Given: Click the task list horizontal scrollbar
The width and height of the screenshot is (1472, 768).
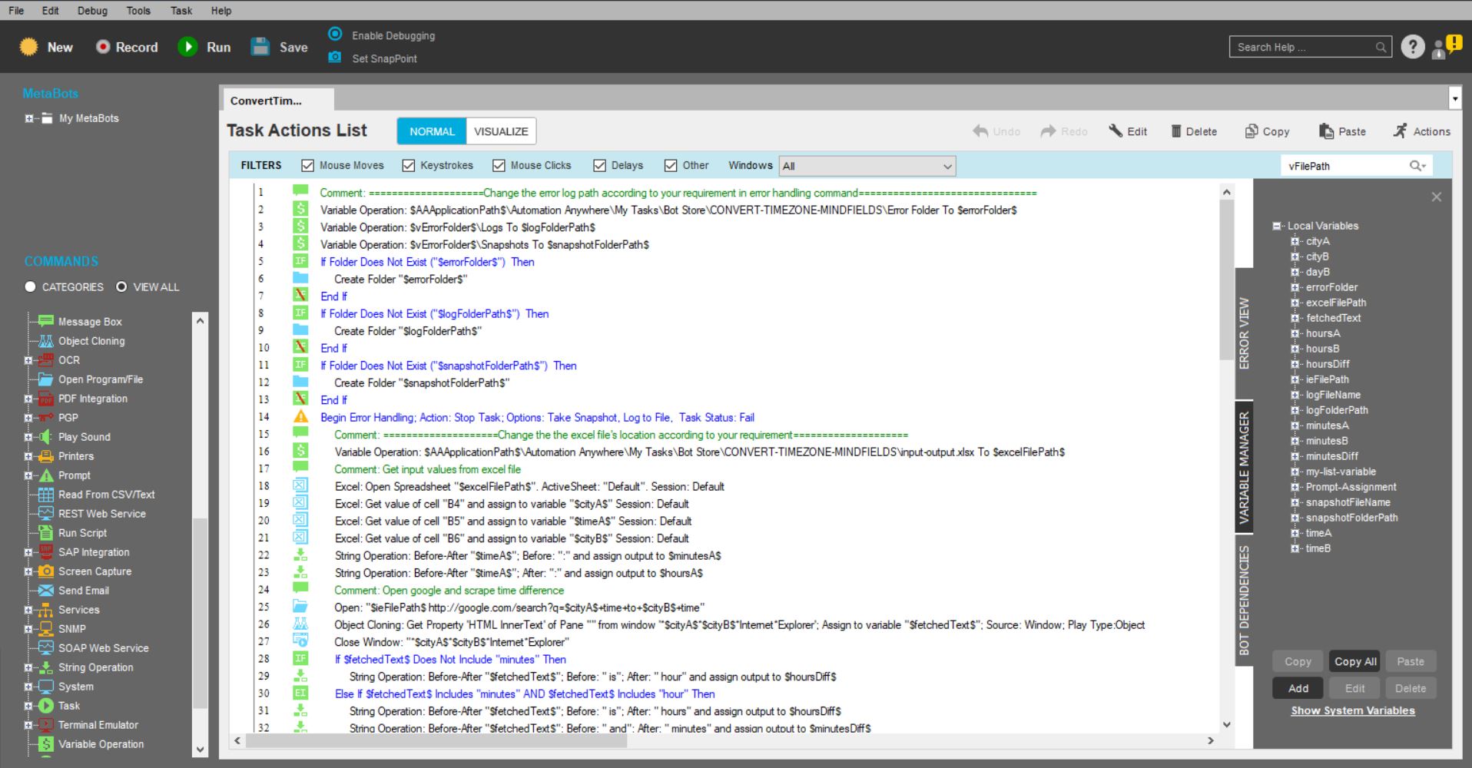Looking at the screenshot, I should pos(436,741).
